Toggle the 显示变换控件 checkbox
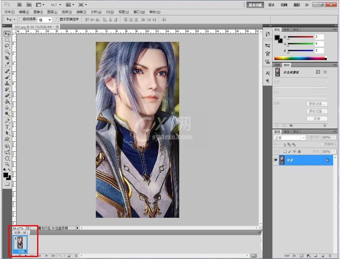Image resolution: width=340 pixels, height=259 pixels. pyautogui.click(x=57, y=19)
